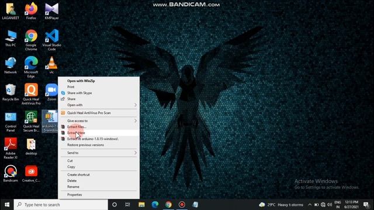
Task: Open the LAGANJEET user folder icon
Action: (x=11, y=11)
